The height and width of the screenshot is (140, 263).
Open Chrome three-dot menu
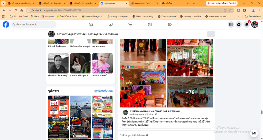click(x=259, y=10)
